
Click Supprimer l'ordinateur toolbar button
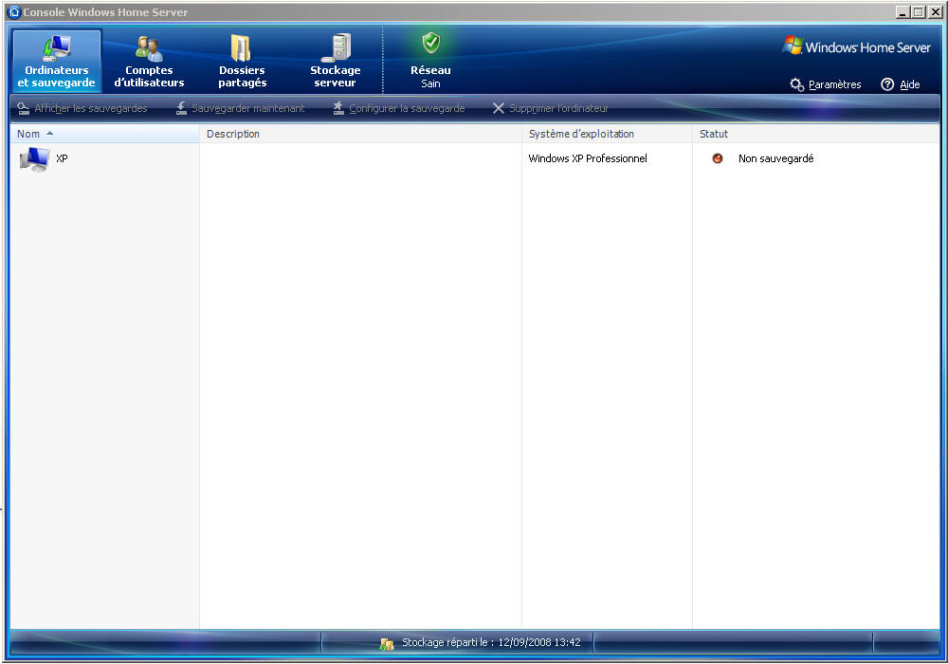coord(551,108)
